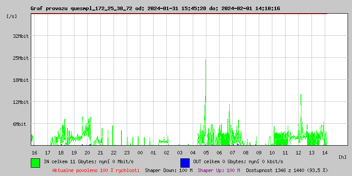Viewport: 352px width, 176px height.
Task: Click the purple 'Shaper Up: 100 M' text
Action: coord(219,170)
